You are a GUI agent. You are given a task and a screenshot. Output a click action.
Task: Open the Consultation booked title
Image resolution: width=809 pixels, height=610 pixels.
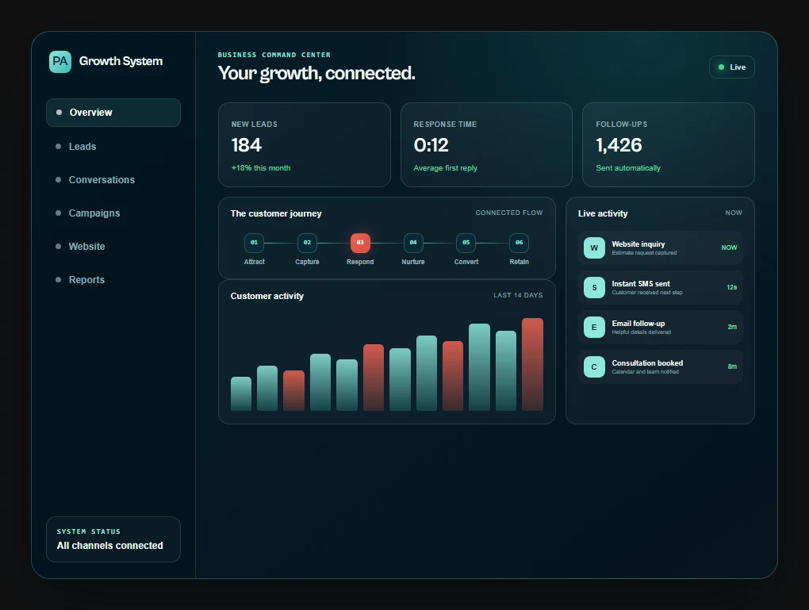pyautogui.click(x=647, y=363)
